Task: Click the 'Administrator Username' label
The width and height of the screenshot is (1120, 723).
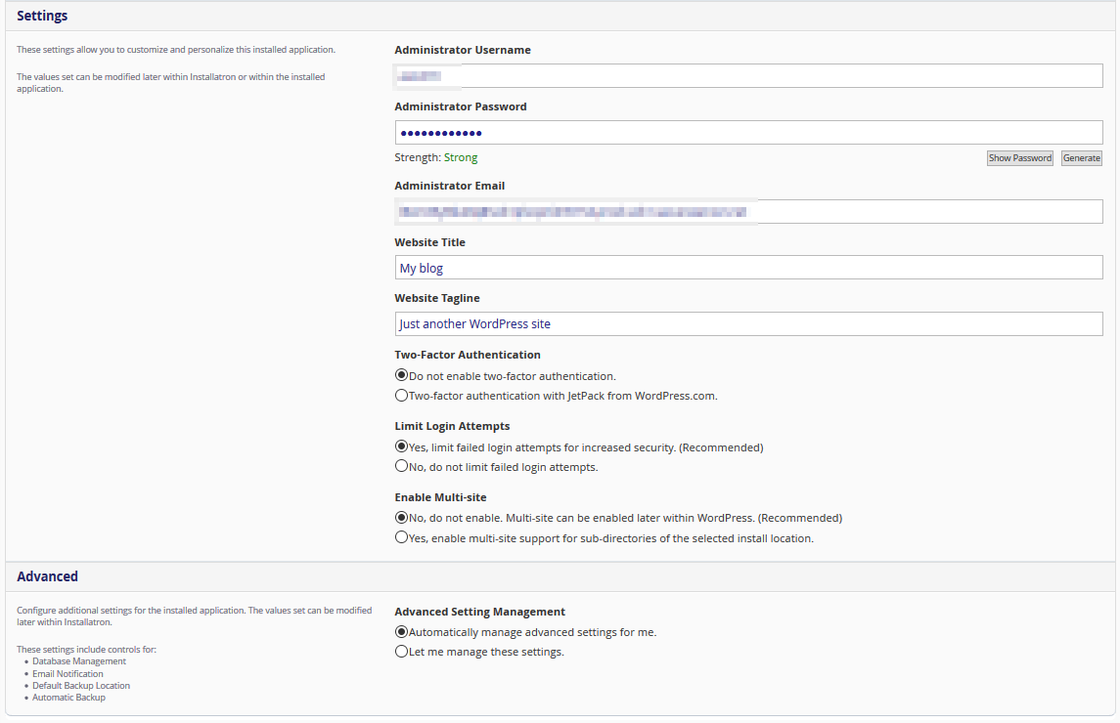Action: point(463,50)
